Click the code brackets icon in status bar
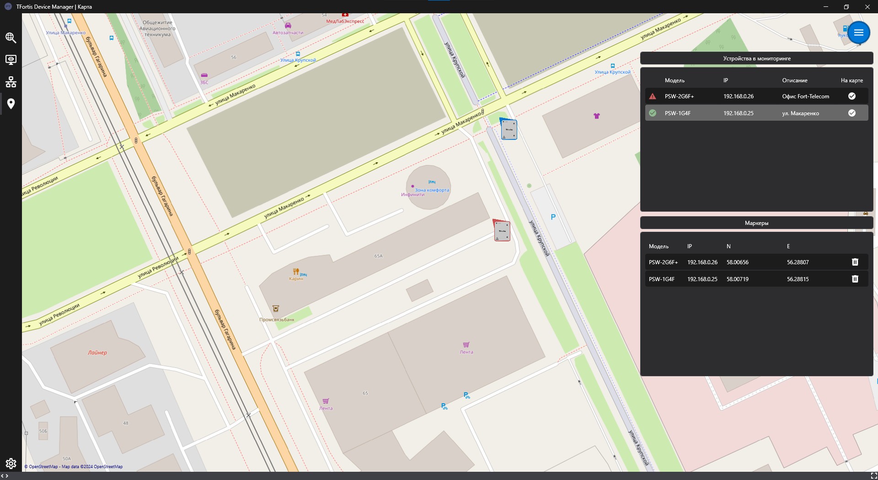This screenshot has width=878, height=480. click(5, 476)
